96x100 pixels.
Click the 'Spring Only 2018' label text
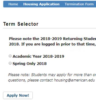(30, 64)
